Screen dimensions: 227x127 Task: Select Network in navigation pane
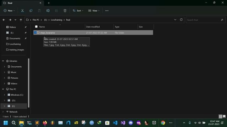13,112
